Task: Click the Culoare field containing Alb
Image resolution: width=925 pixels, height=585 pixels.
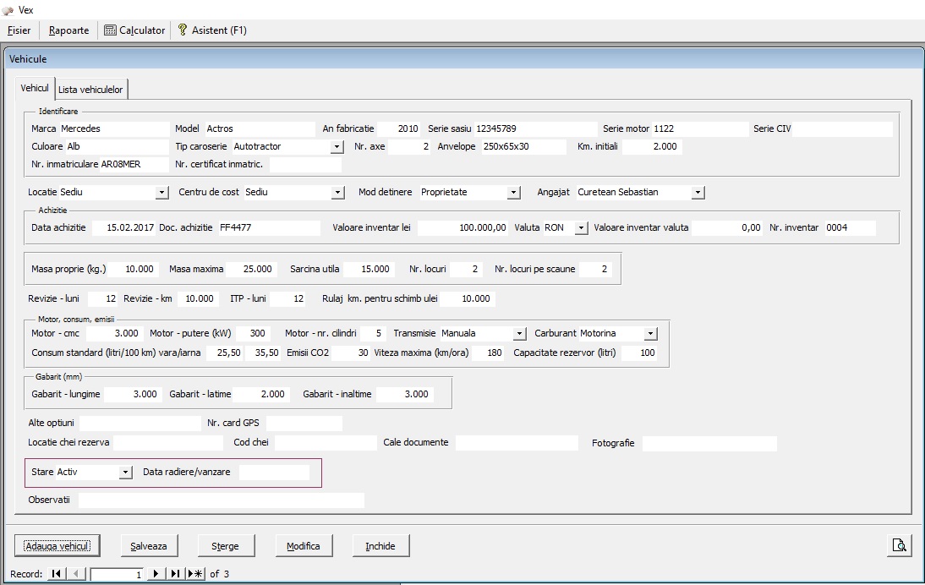Action: coord(117,146)
